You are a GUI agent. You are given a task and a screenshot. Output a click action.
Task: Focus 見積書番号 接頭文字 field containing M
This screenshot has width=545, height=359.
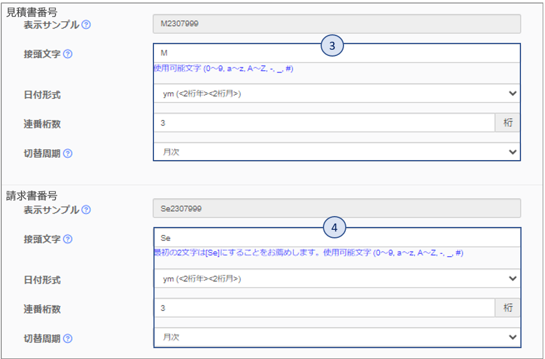click(337, 53)
